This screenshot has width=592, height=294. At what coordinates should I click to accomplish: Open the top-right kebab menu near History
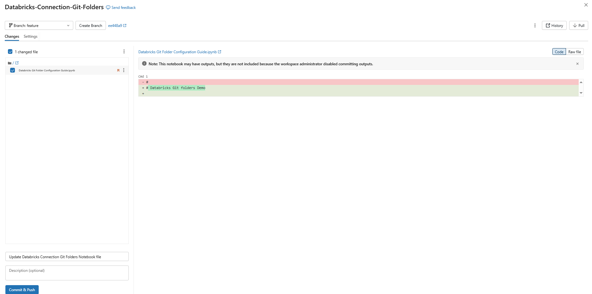tap(535, 25)
